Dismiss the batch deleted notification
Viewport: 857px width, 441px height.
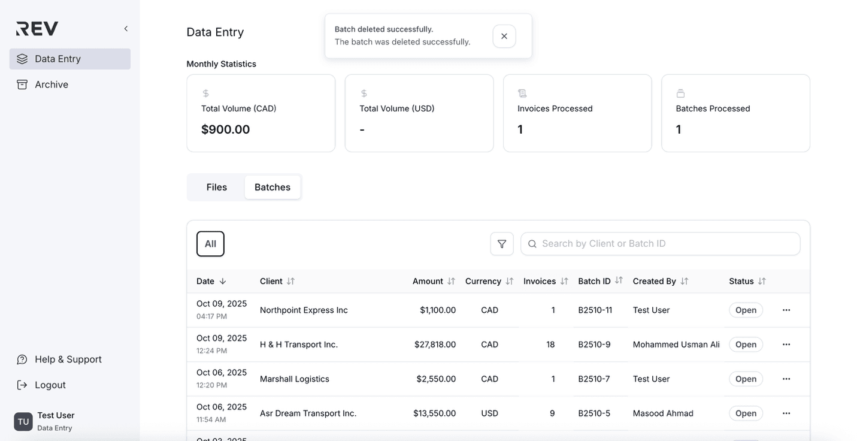tap(504, 36)
